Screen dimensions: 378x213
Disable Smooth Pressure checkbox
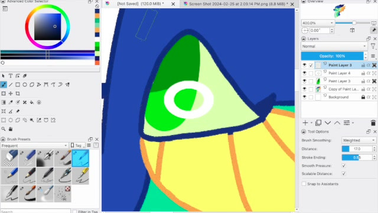click(344, 166)
